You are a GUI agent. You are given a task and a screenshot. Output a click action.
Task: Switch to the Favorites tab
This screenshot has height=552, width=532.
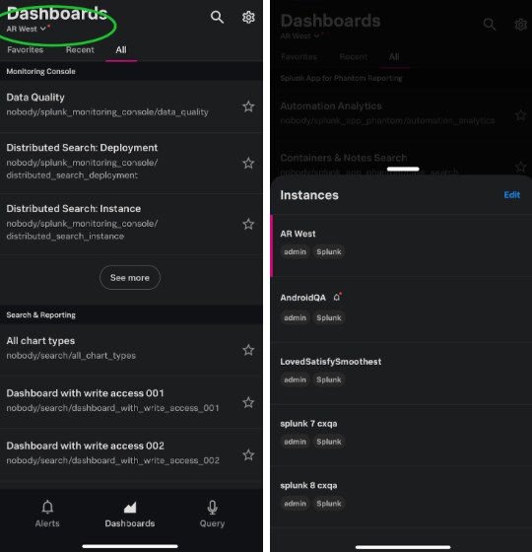point(25,50)
